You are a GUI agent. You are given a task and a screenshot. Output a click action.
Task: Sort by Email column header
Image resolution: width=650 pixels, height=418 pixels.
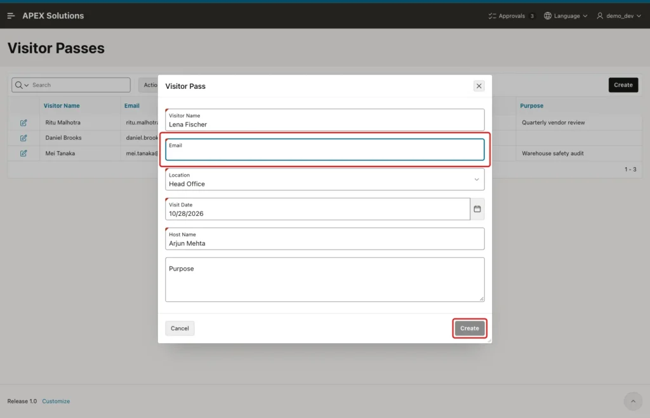(x=132, y=105)
